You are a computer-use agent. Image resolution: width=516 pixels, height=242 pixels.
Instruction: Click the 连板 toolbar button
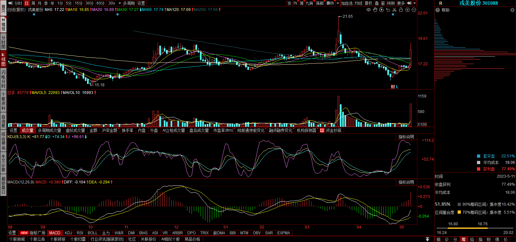(320, 3)
